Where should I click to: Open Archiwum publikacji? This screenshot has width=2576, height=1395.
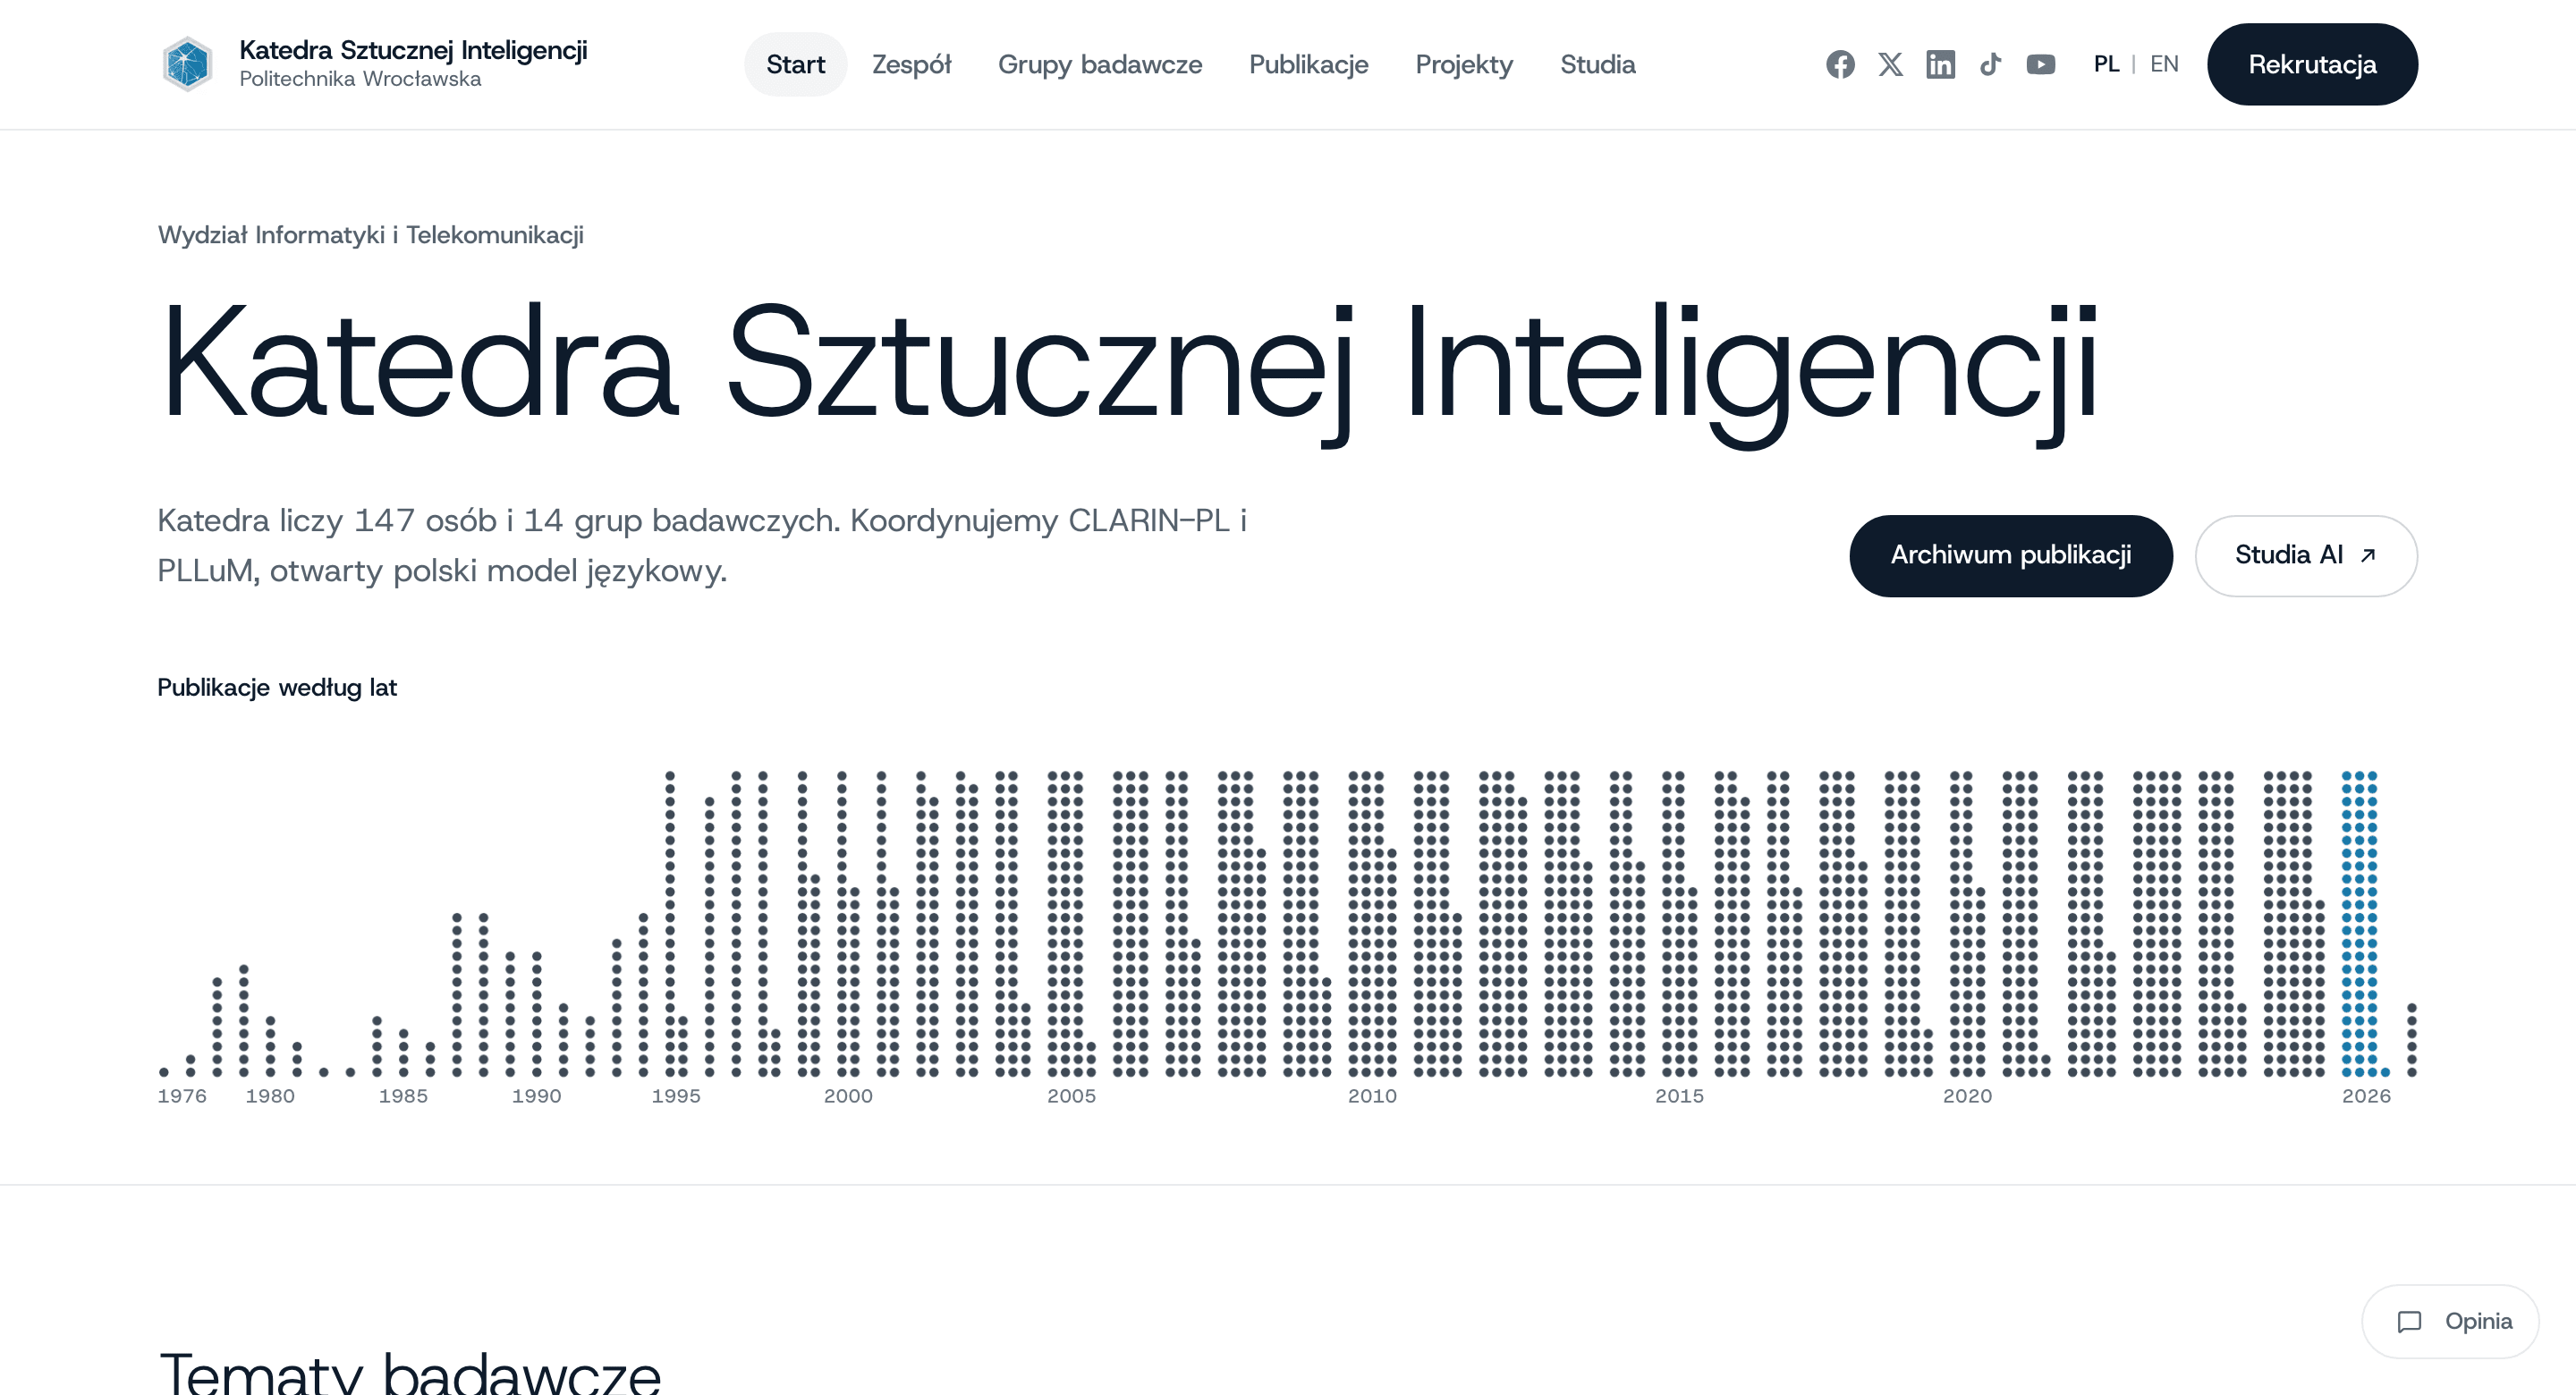click(x=2010, y=555)
